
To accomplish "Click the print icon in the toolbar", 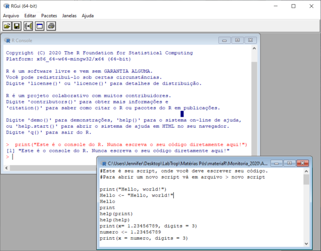I will [51, 26].
